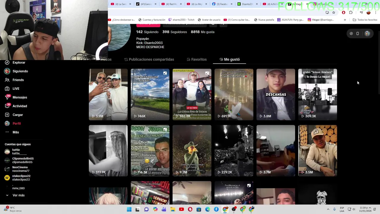Click the microphone icon in system tray
Screen dimensions: 380x214
pyautogui.click(x=335, y=209)
